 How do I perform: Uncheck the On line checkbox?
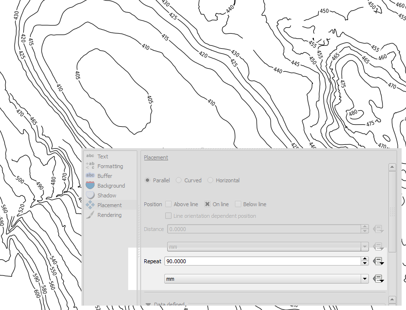pos(207,204)
